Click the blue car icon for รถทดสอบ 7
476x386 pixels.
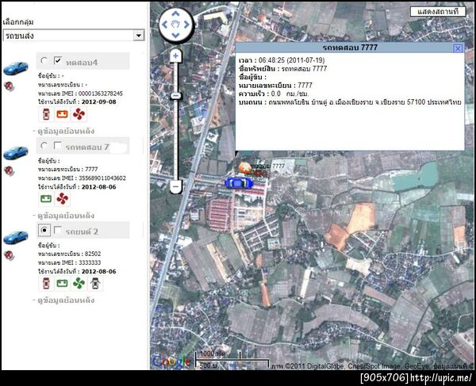click(x=16, y=153)
